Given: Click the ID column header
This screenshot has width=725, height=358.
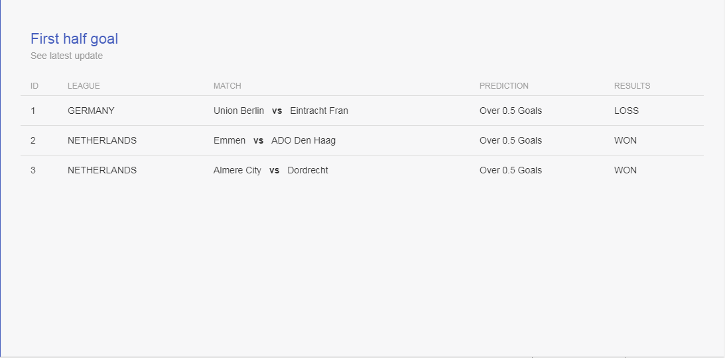Looking at the screenshot, I should point(34,86).
